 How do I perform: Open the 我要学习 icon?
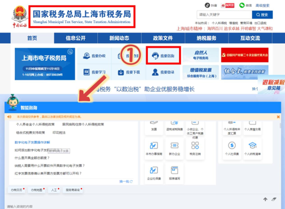click(87, 72)
